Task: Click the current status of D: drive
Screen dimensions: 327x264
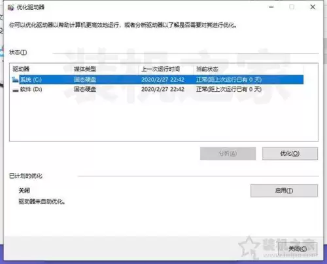Action: pos(229,89)
